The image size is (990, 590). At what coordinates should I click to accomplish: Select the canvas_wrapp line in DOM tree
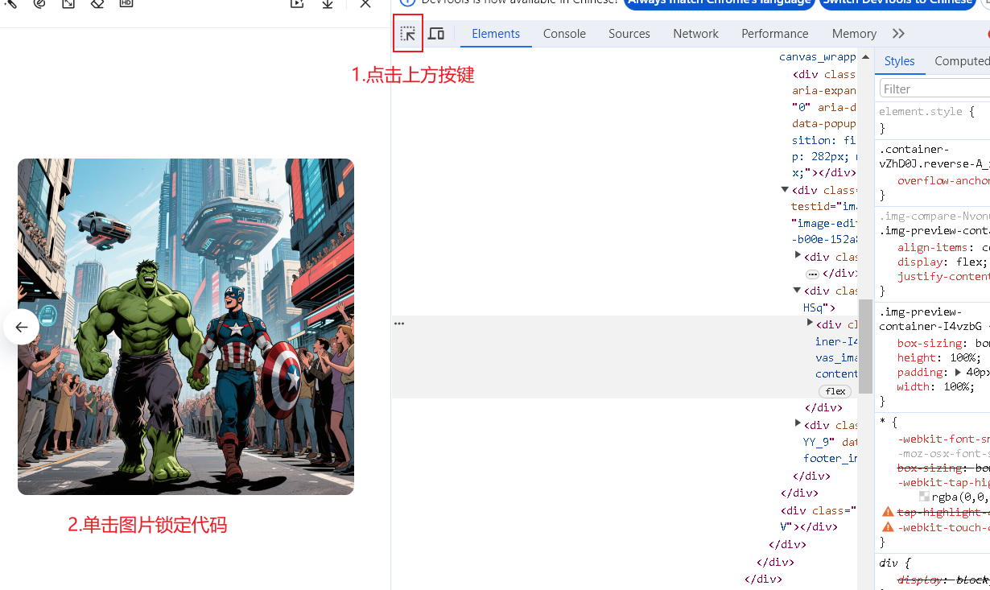pyautogui.click(x=818, y=57)
